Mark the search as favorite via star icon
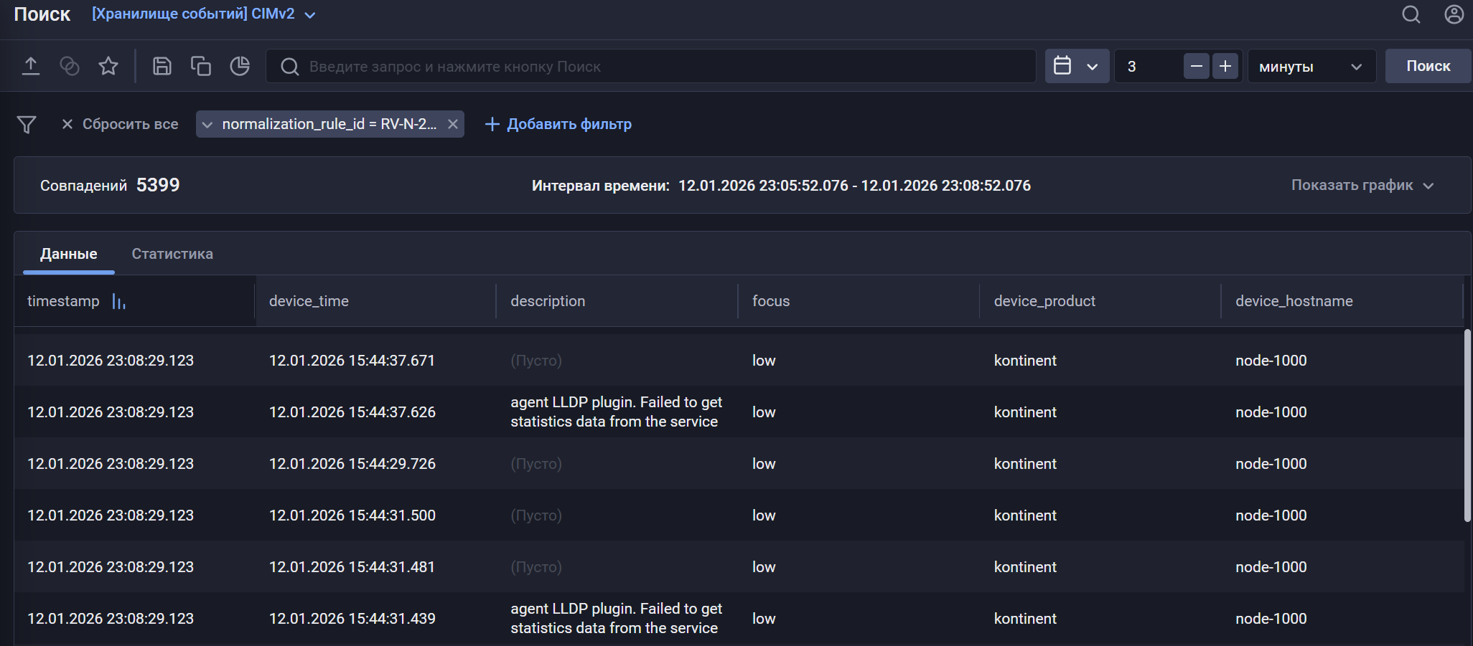 coord(108,65)
